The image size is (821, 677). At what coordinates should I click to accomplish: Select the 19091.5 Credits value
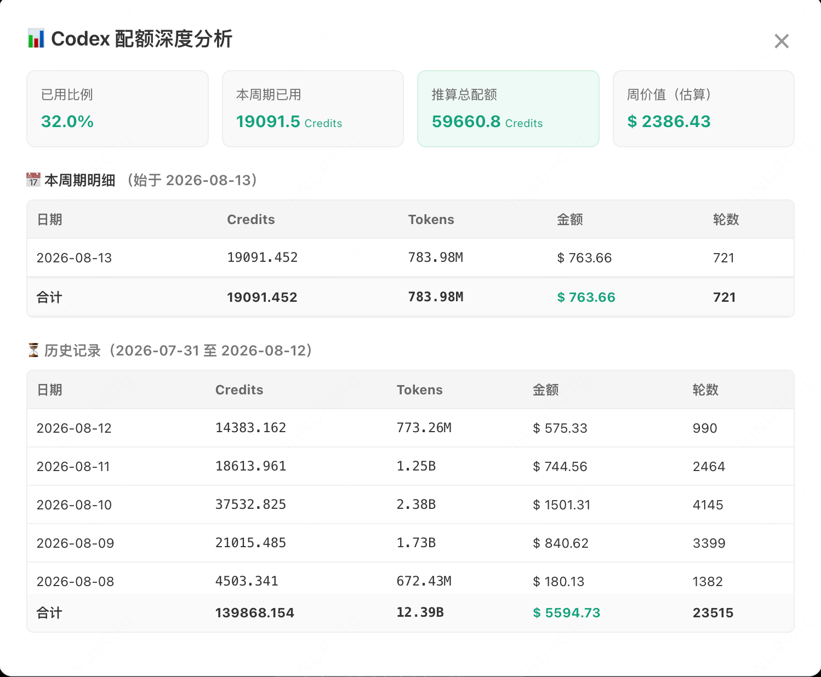pyautogui.click(x=289, y=121)
